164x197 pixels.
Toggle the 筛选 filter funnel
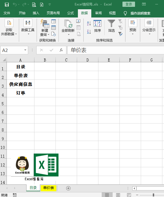111,26
